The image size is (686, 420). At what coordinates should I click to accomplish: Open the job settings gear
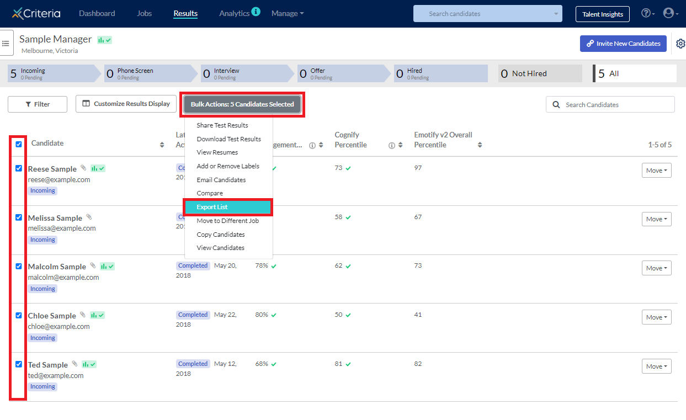point(680,44)
